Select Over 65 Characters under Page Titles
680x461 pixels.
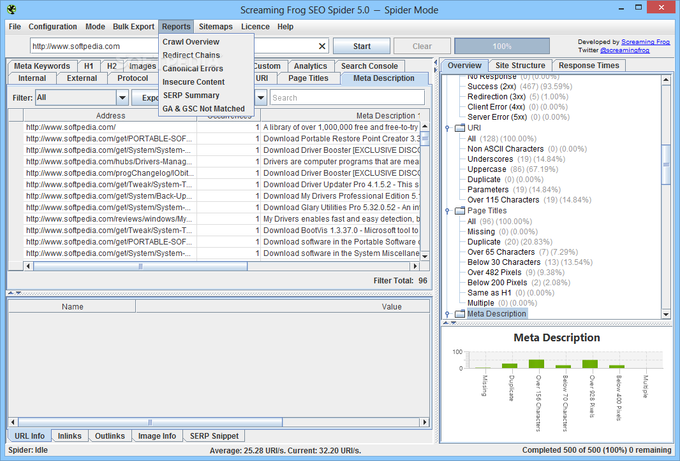click(x=522, y=252)
